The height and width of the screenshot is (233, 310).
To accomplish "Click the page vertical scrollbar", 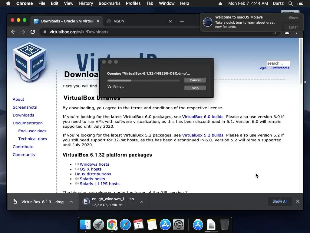I will [301, 61].
